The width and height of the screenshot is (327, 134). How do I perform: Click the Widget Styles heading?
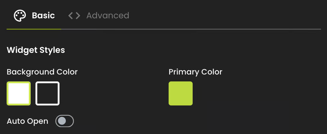(x=36, y=50)
